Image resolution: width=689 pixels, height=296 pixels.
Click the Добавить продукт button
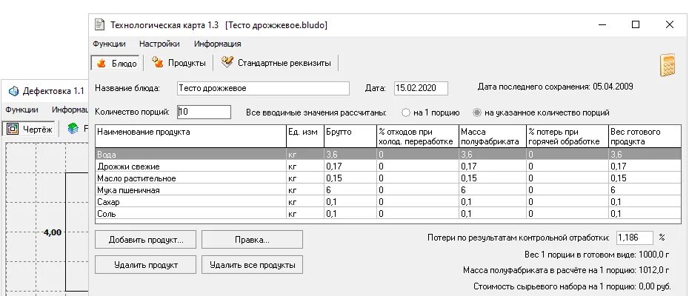pyautogui.click(x=145, y=240)
